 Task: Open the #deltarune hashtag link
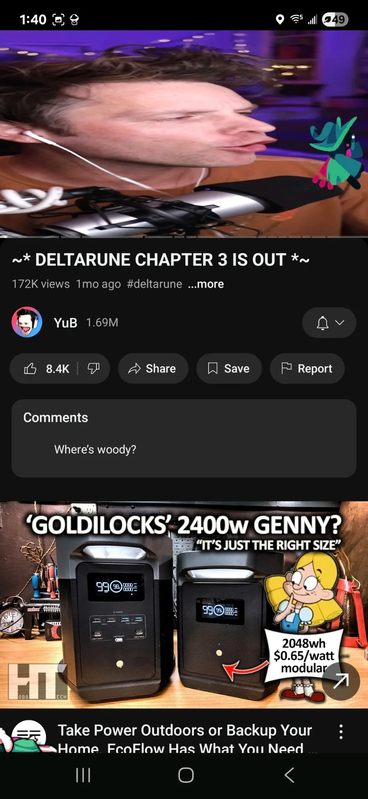coord(155,284)
